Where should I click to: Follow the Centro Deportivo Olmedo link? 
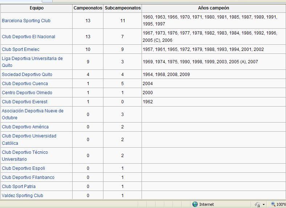point(27,93)
